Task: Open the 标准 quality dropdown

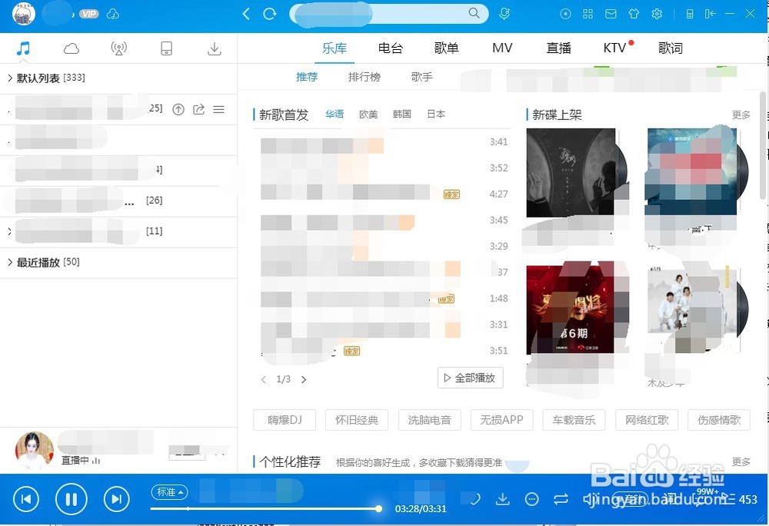Action: tap(169, 491)
